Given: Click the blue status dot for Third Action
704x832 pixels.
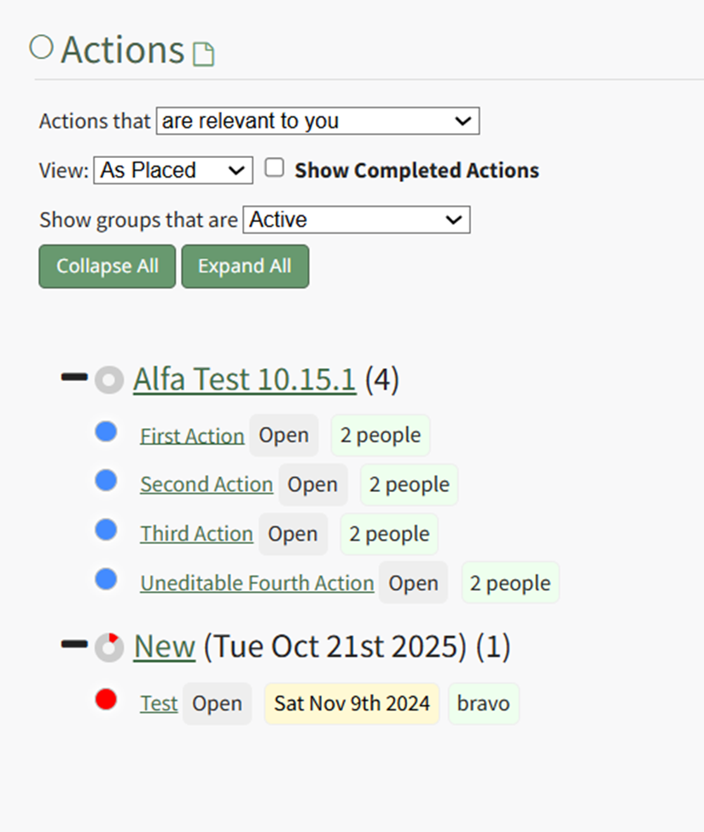Looking at the screenshot, I should tap(106, 530).
